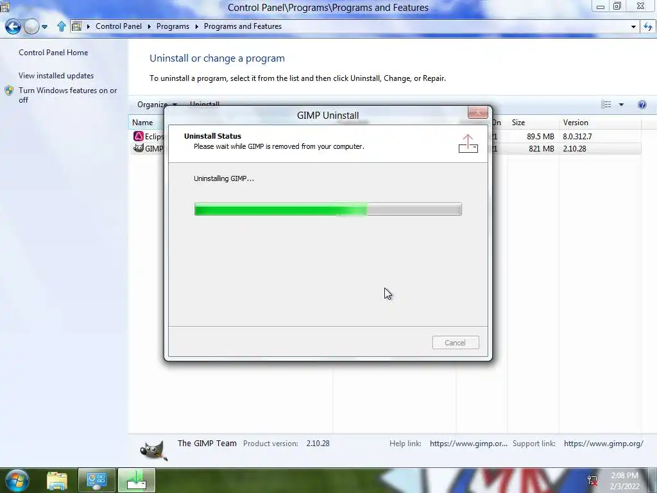This screenshot has width=657, height=493.
Task: Click the Uninstall Status heading
Action: (212, 136)
